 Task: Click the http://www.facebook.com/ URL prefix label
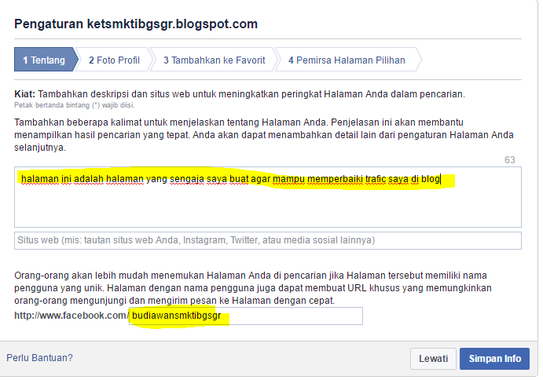72,316
